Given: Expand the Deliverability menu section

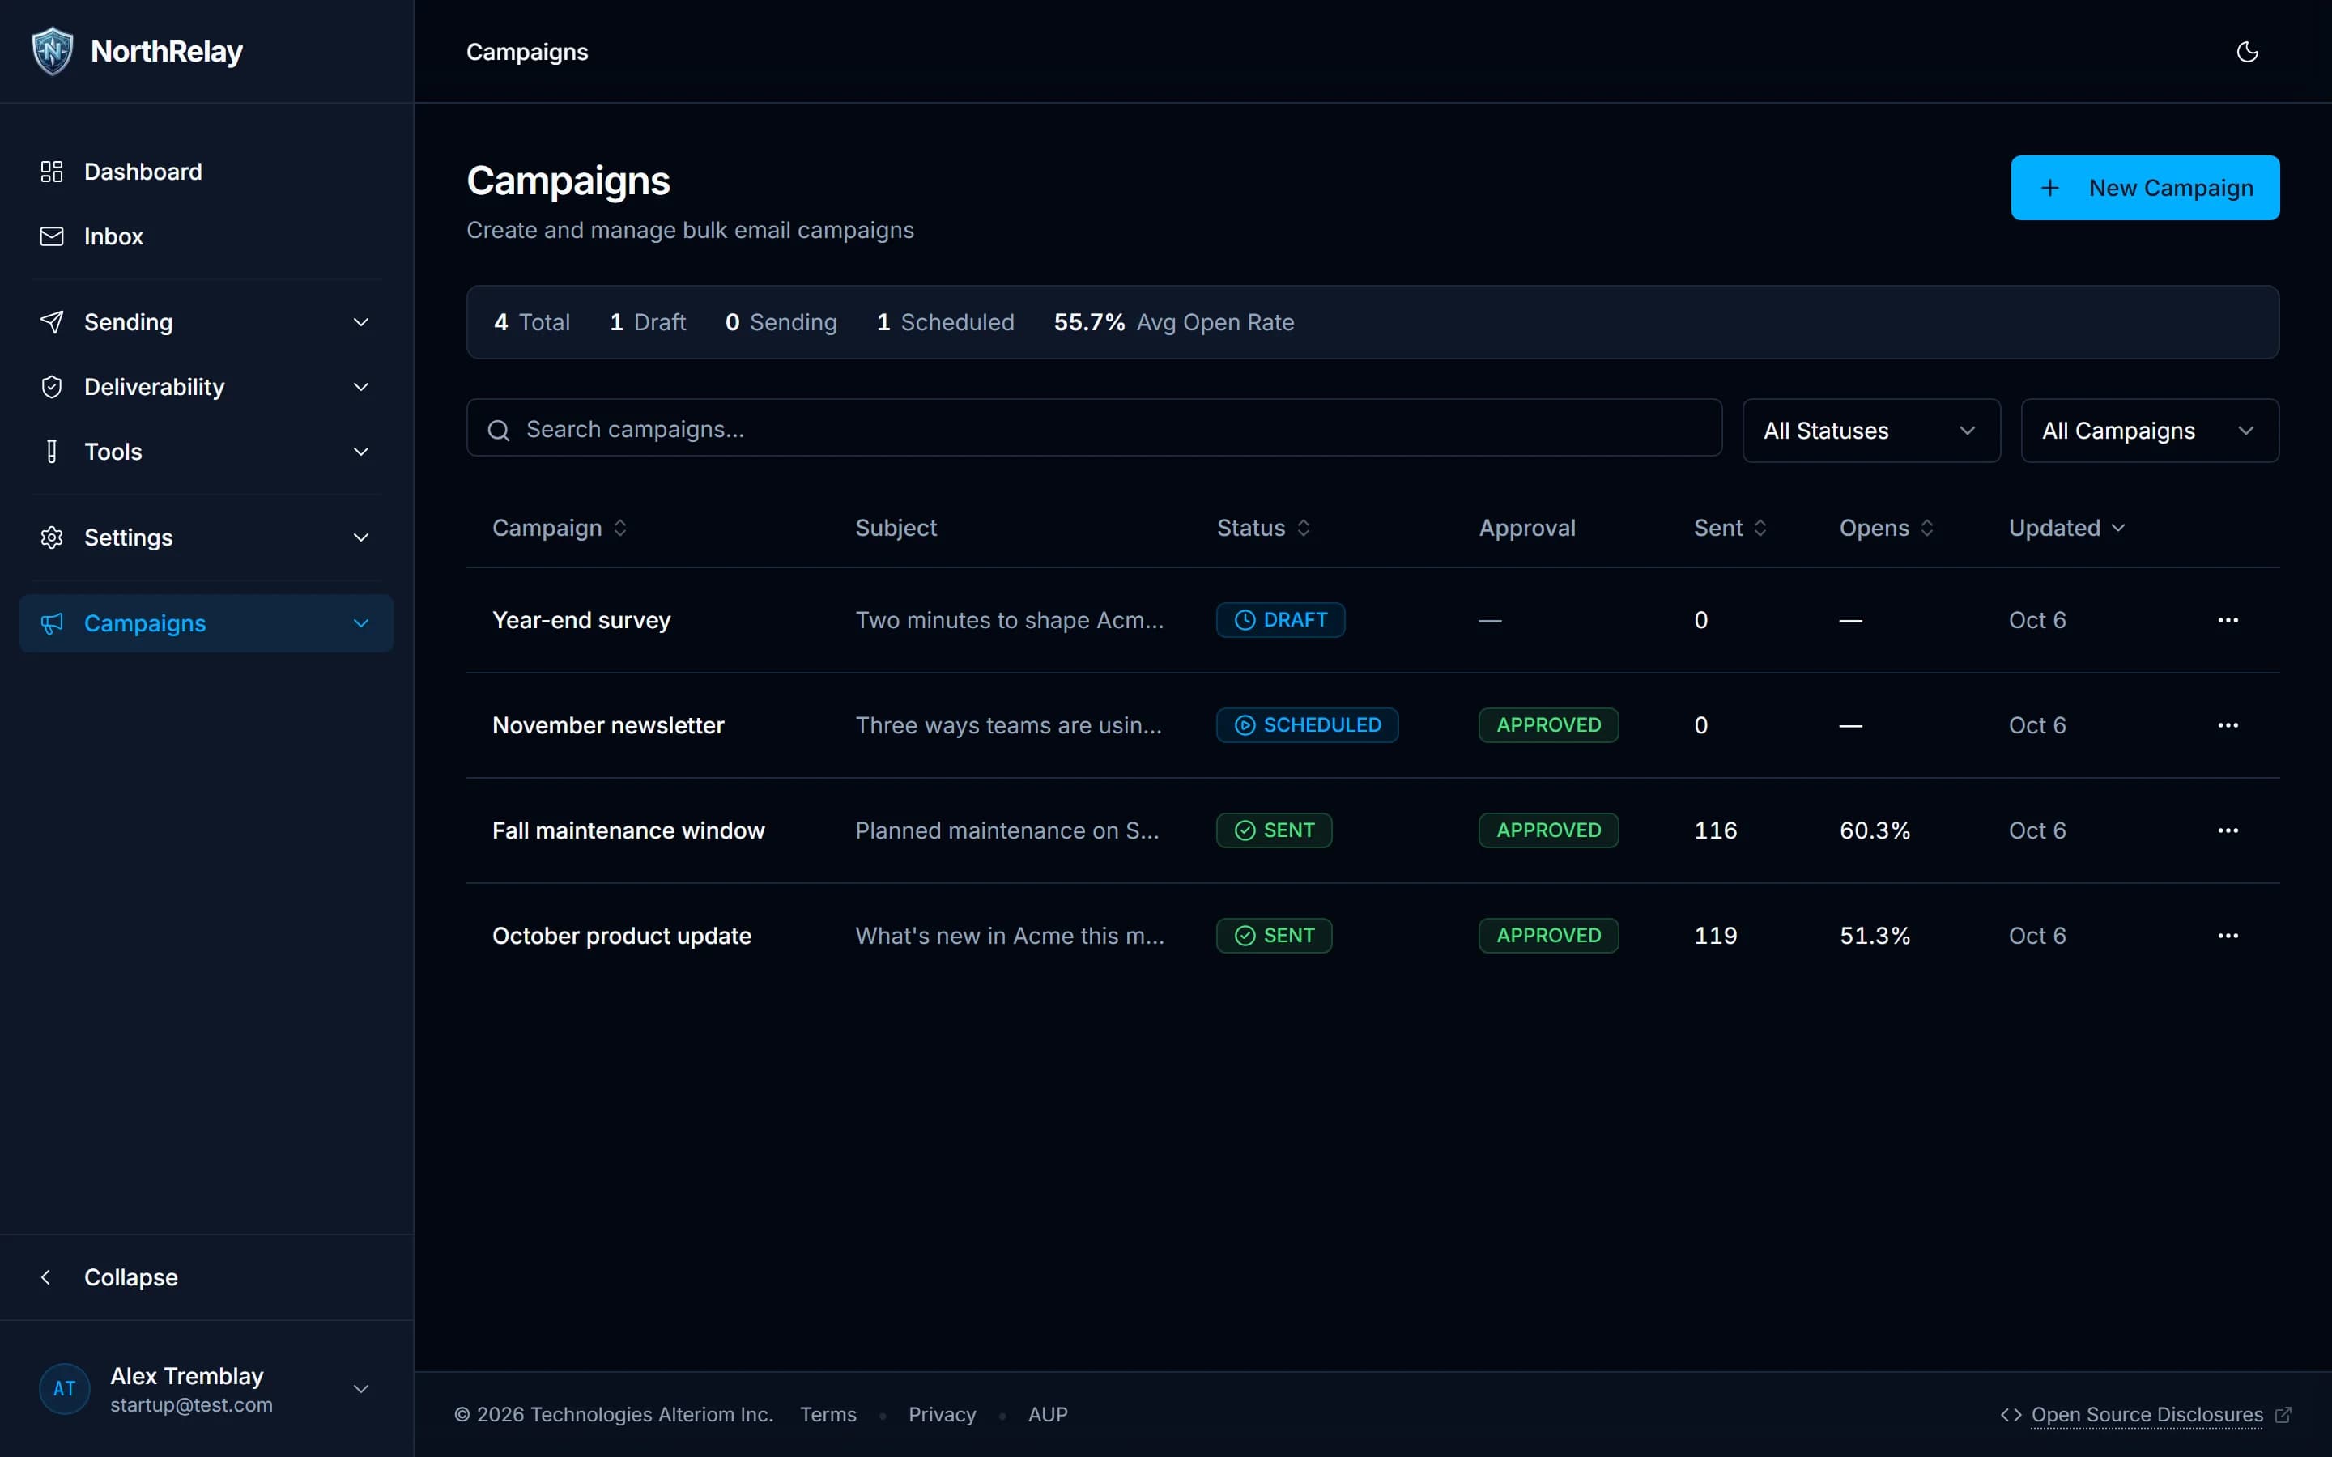Looking at the screenshot, I should (206, 386).
